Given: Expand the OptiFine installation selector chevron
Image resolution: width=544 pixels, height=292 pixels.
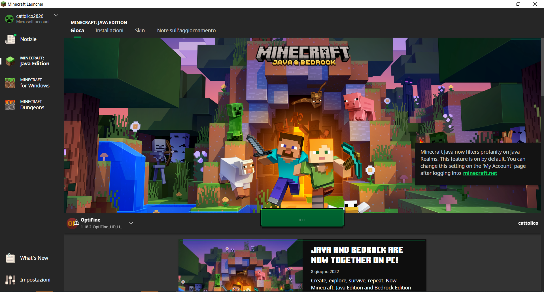Looking at the screenshot, I should (x=131, y=223).
